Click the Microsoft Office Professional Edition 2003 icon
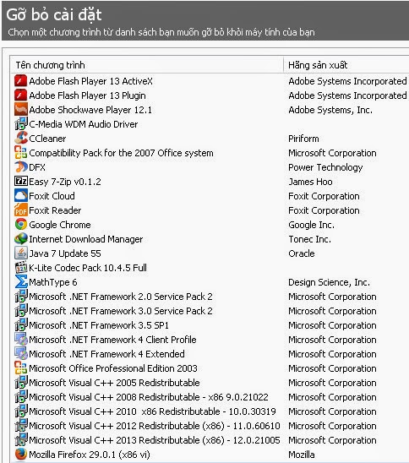The width and height of the screenshot is (409, 463). coord(21,368)
